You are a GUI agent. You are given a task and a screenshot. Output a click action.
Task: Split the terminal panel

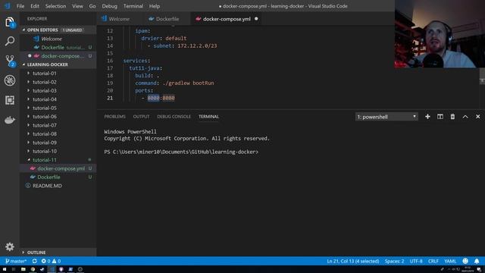[440, 117]
